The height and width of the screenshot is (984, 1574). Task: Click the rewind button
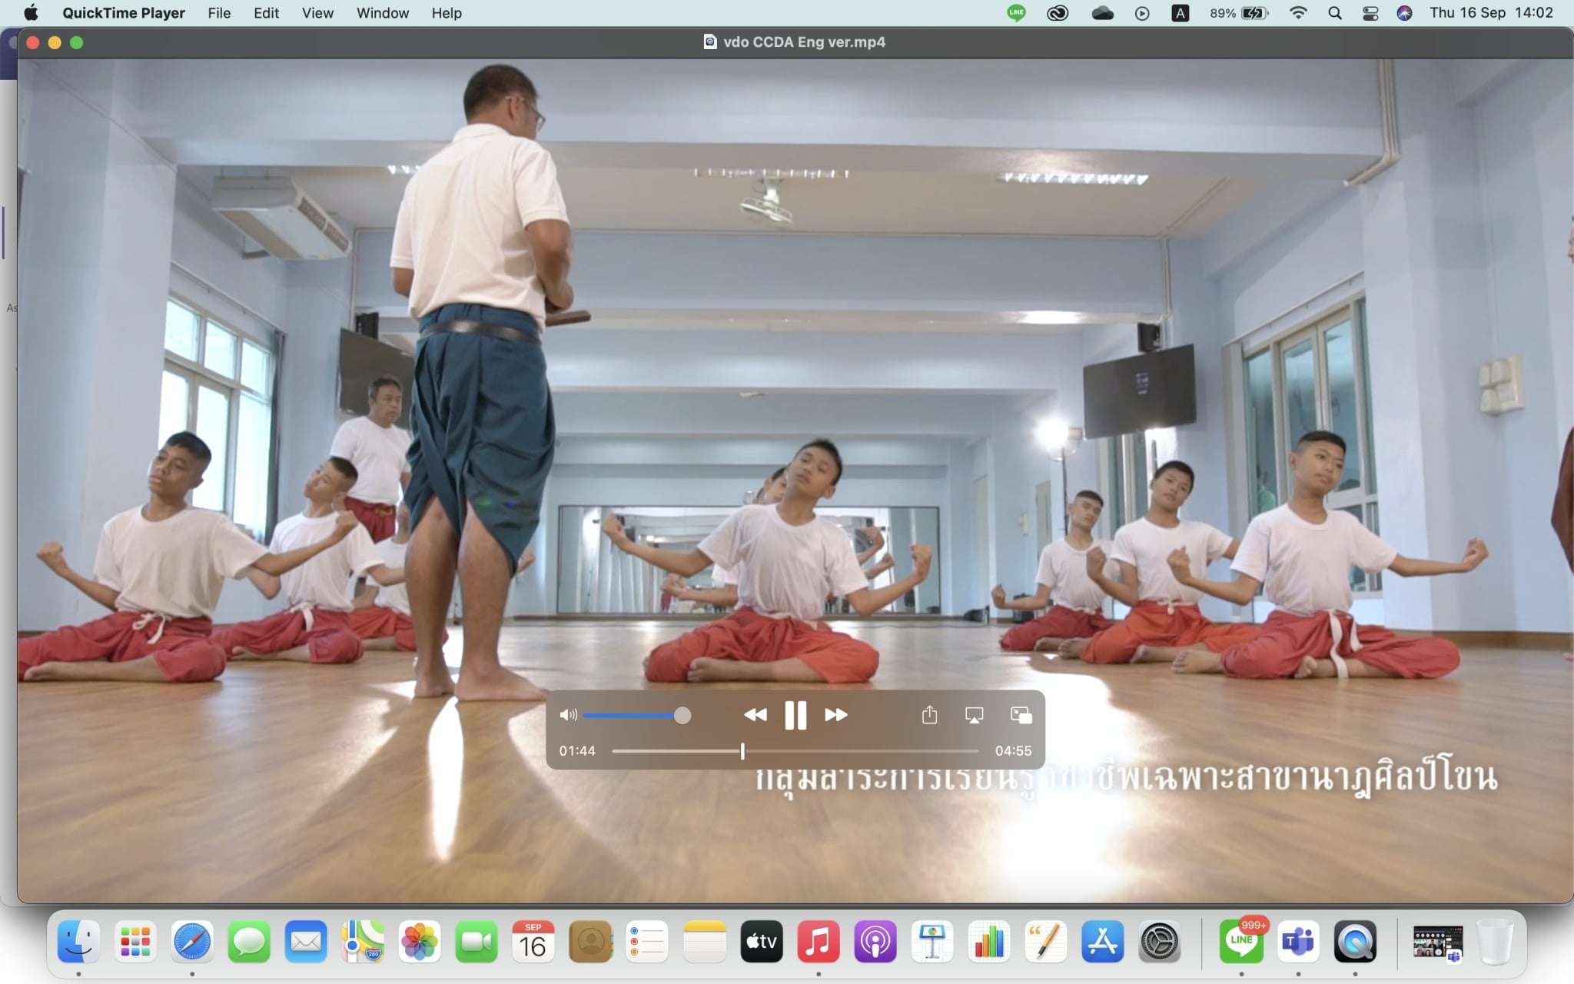[755, 715]
